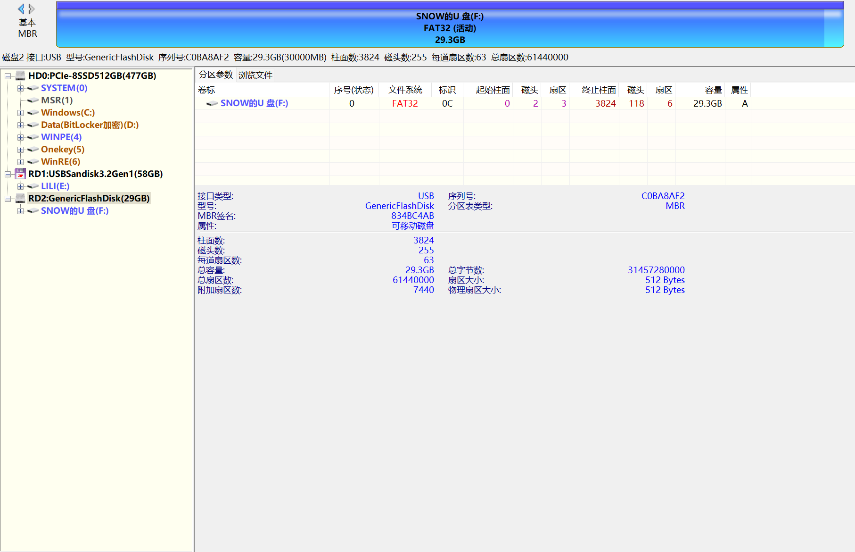The width and height of the screenshot is (855, 552).
Task: Switch to the 分区参数 tab
Action: 215,75
